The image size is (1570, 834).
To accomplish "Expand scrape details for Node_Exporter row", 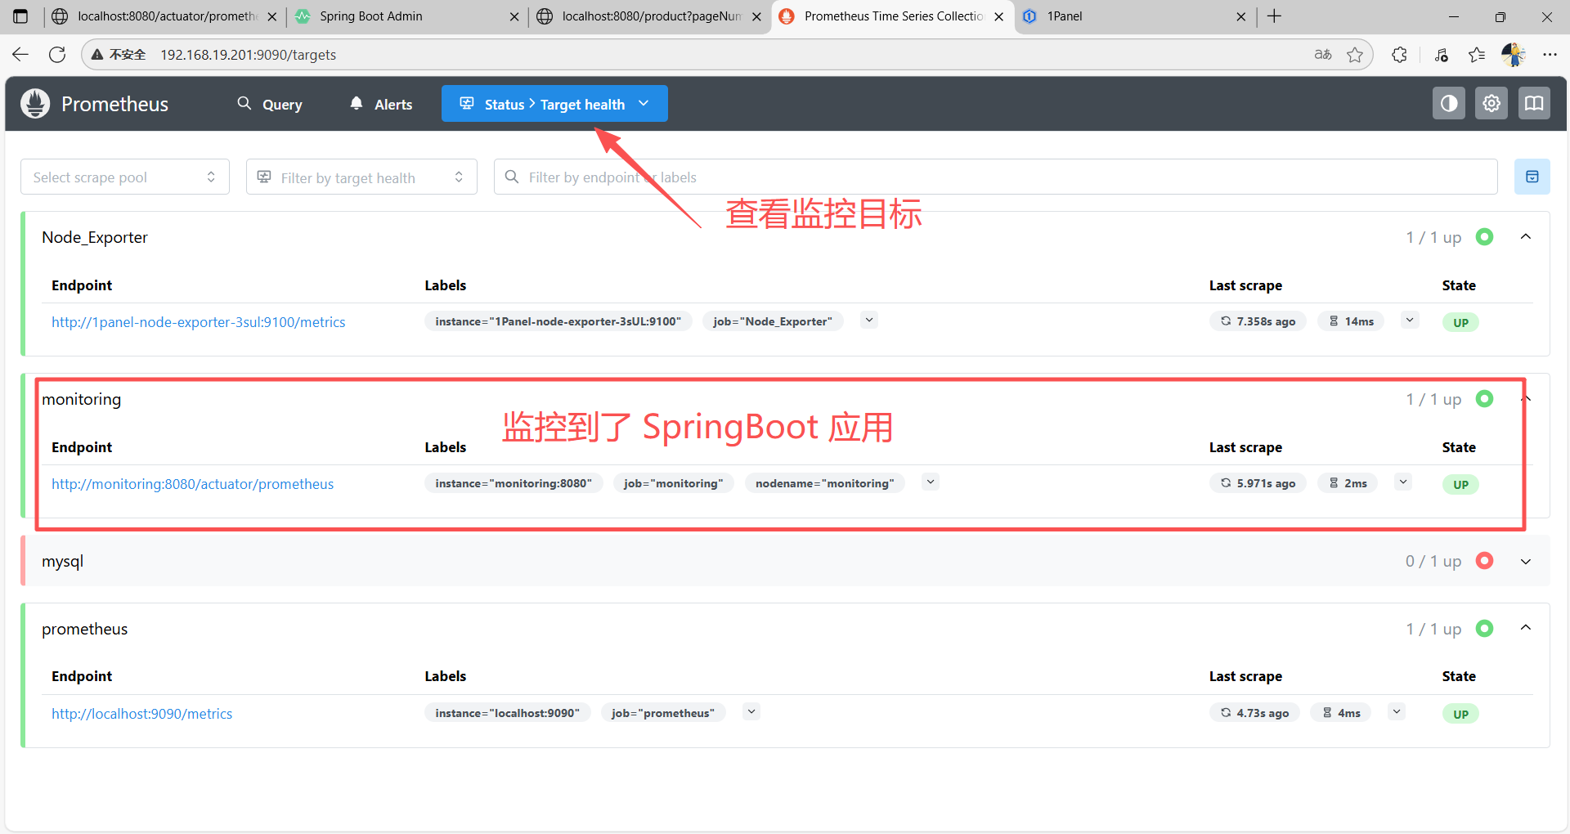I will (1410, 321).
